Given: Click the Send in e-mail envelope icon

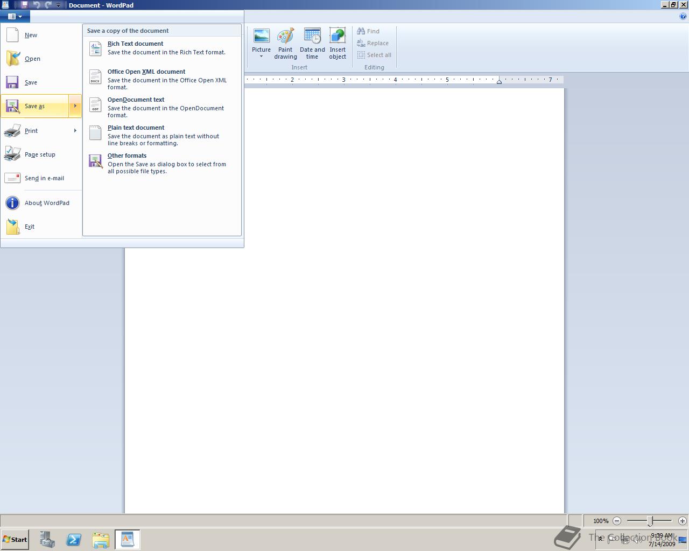Looking at the screenshot, I should [x=12, y=178].
